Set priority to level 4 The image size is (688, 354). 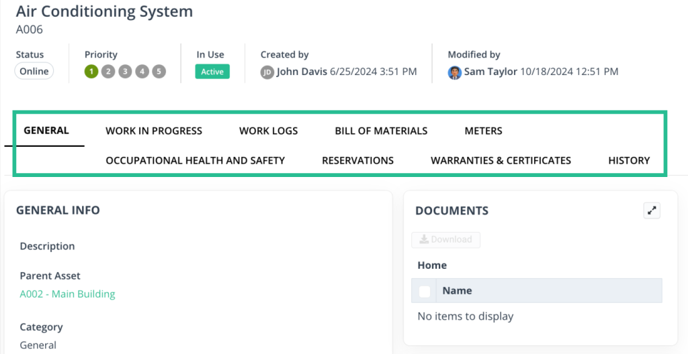coord(142,72)
